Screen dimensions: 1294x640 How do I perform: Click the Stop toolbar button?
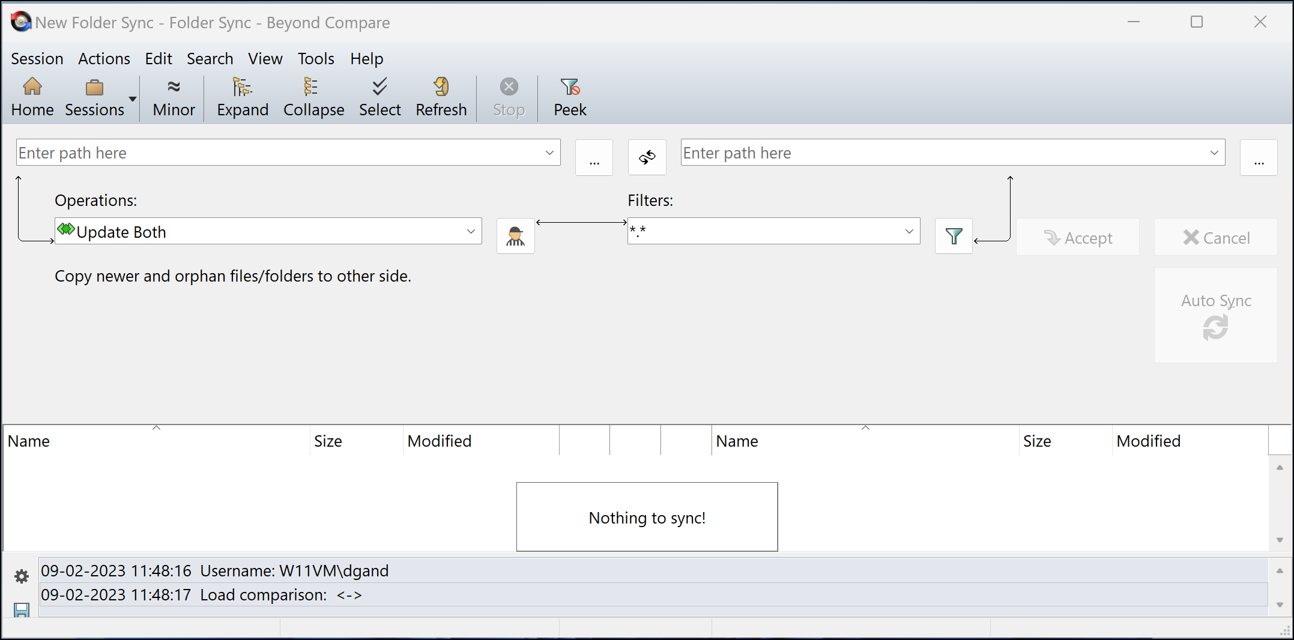tap(509, 98)
